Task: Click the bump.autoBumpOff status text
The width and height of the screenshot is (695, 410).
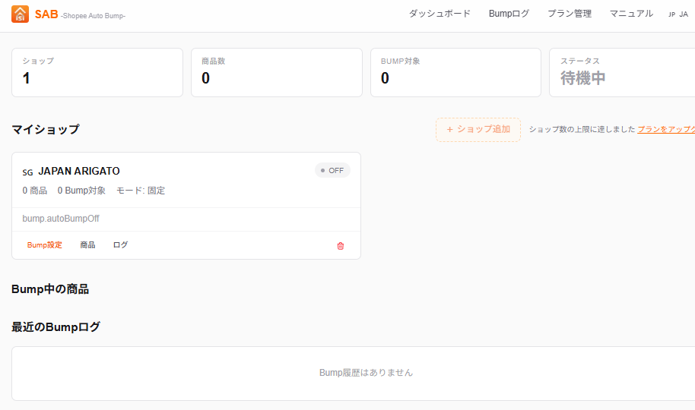Action: click(x=61, y=219)
